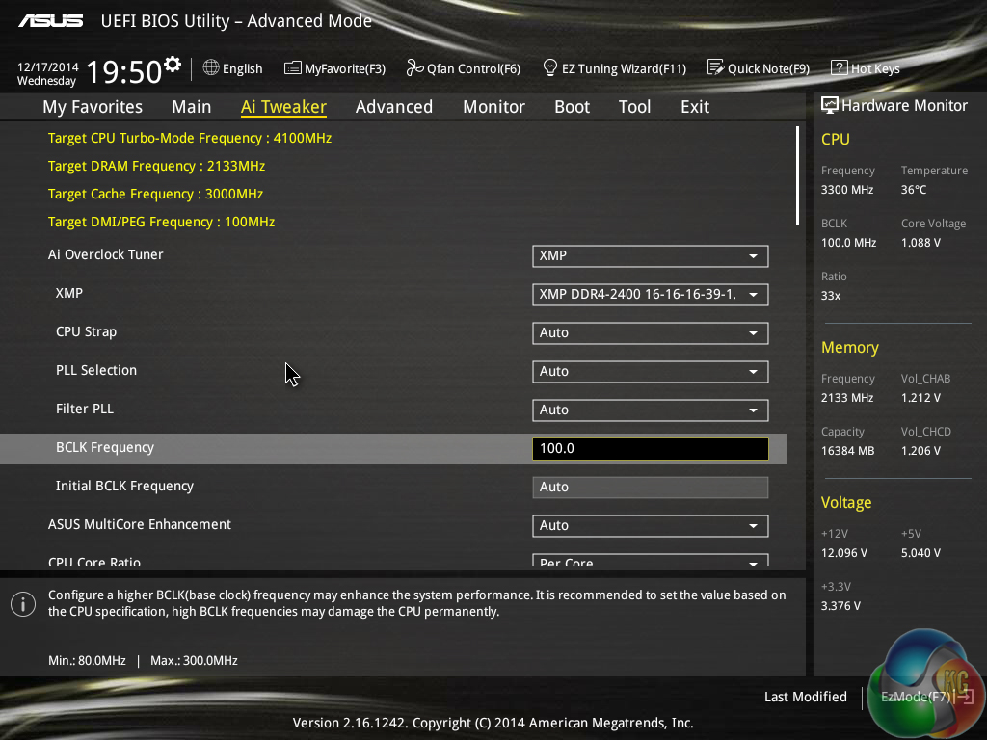This screenshot has height=740, width=987.
Task: Expand the Filter PLL dropdown
Action: tap(651, 410)
